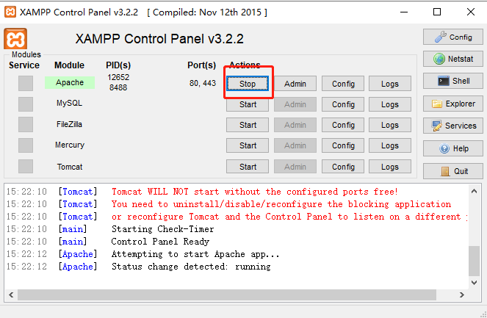487x318 pixels.
Task: Click the 'Starting Check-Timer' log line
Action: (163, 229)
